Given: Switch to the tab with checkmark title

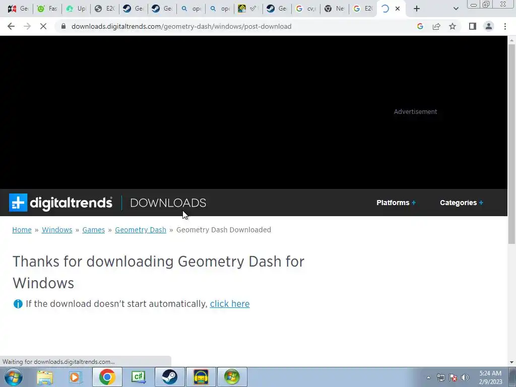Looking at the screenshot, I should tap(248, 9).
